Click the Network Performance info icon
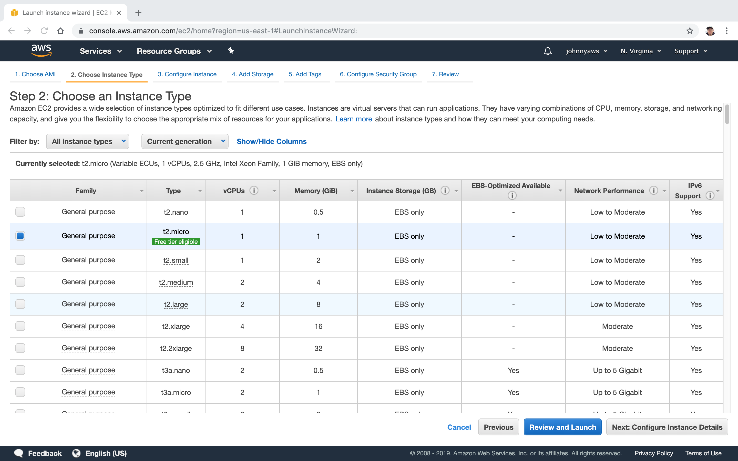 653,191
